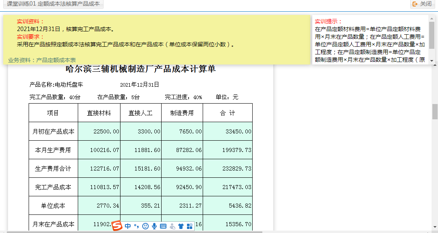Activate voice input microphone in Sogou bar
The image size is (438, 233).
pos(154,226)
